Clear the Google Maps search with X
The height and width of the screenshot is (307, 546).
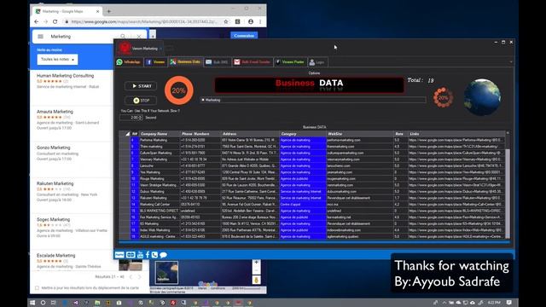click(x=139, y=36)
